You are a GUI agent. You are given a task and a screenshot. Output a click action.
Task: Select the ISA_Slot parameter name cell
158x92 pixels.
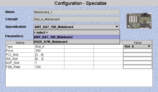[20, 59]
